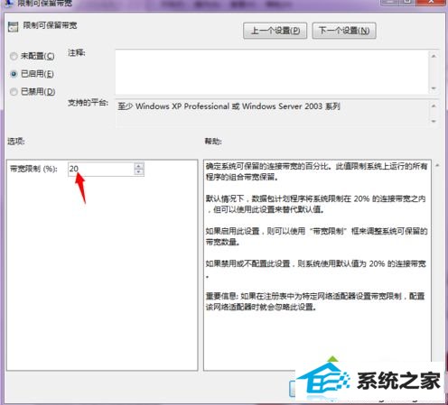
Task: Go to 下一个设置(N)
Action: coord(344,31)
